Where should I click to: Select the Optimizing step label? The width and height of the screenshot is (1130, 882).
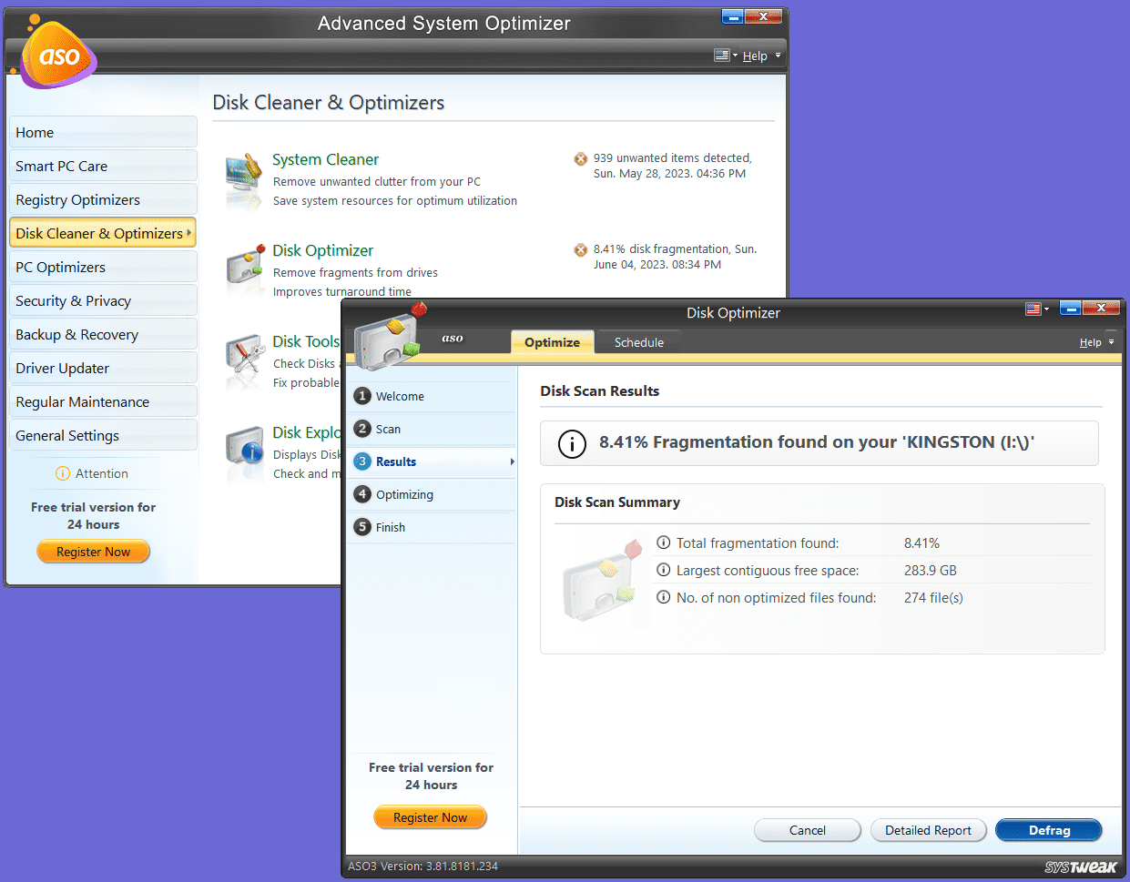tap(404, 494)
